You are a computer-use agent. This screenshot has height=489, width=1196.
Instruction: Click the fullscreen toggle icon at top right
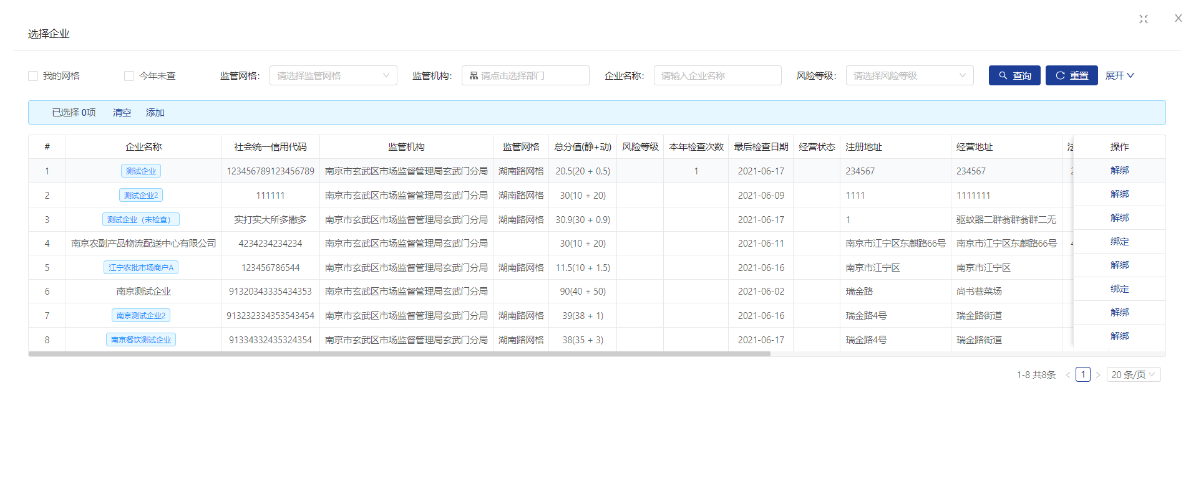pyautogui.click(x=1143, y=19)
